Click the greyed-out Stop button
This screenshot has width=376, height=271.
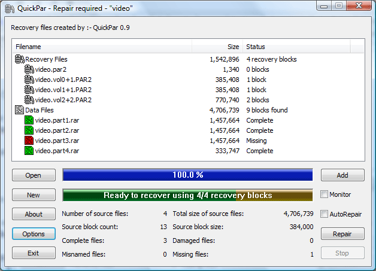point(342,253)
